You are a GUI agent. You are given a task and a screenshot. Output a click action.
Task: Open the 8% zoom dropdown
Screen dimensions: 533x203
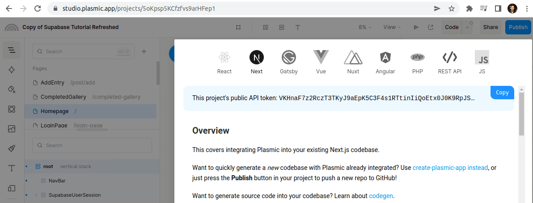(x=365, y=27)
